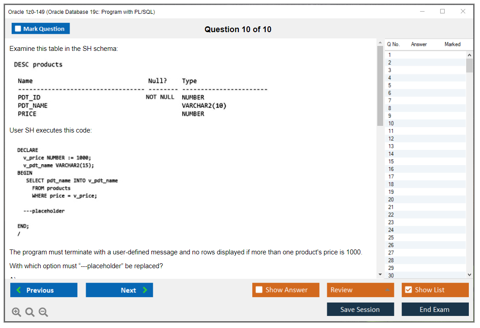The height and width of the screenshot is (328, 480).
Task: Uncheck the Show List checkbox
Action: tap(408, 290)
